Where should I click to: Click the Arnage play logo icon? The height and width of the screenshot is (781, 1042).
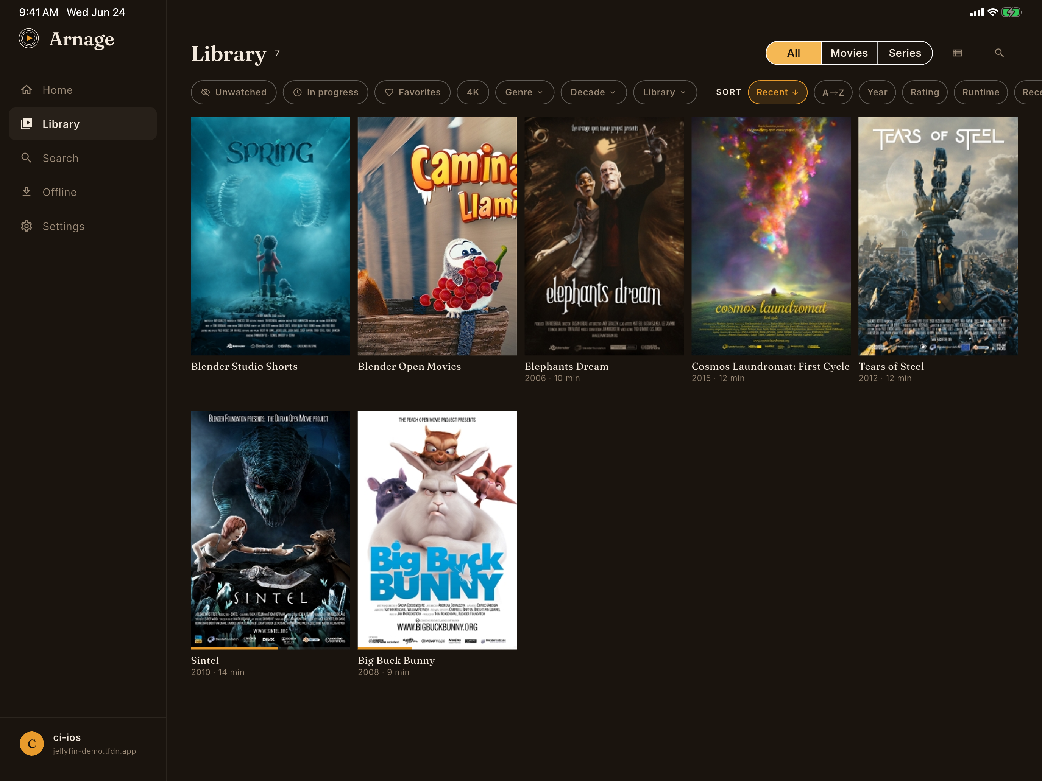click(x=29, y=39)
